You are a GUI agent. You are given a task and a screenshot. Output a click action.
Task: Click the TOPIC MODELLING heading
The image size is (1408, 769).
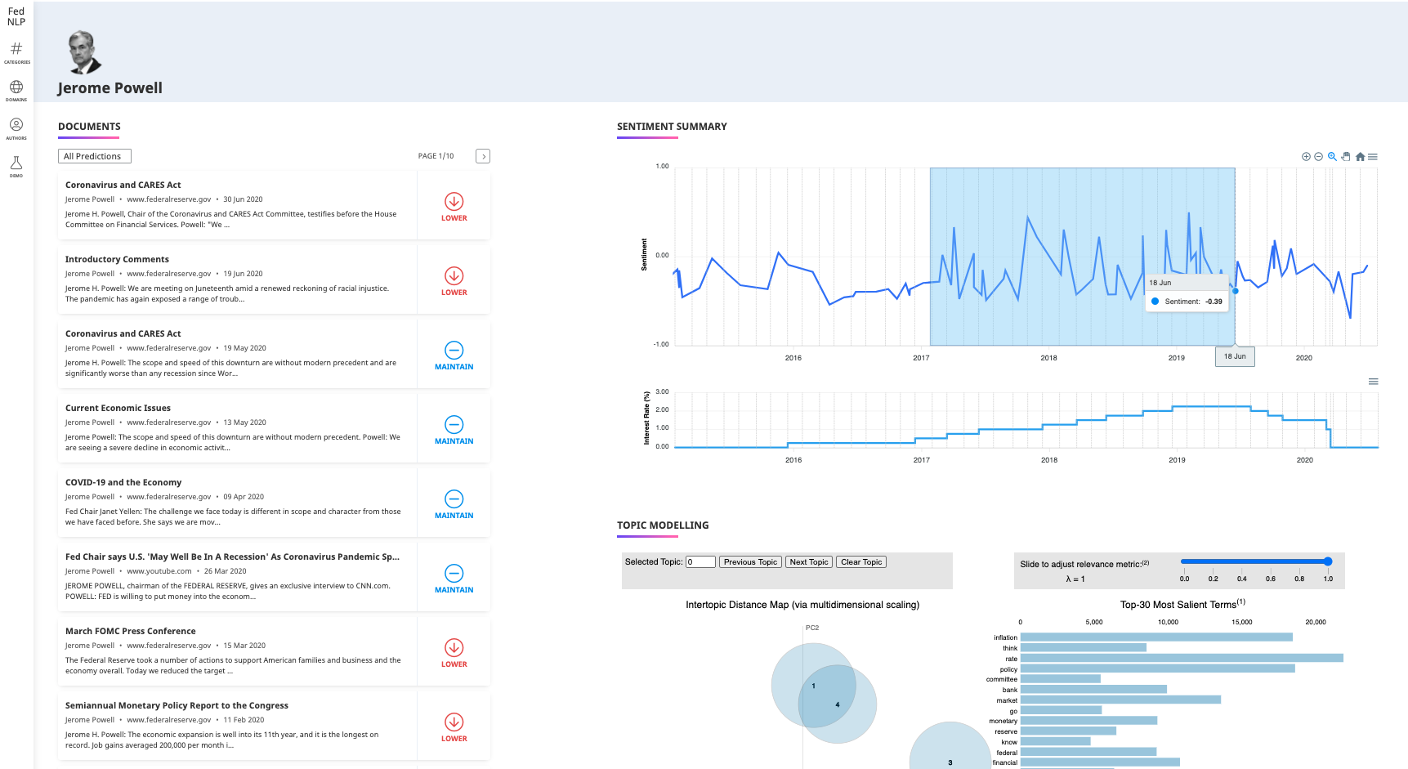click(663, 525)
